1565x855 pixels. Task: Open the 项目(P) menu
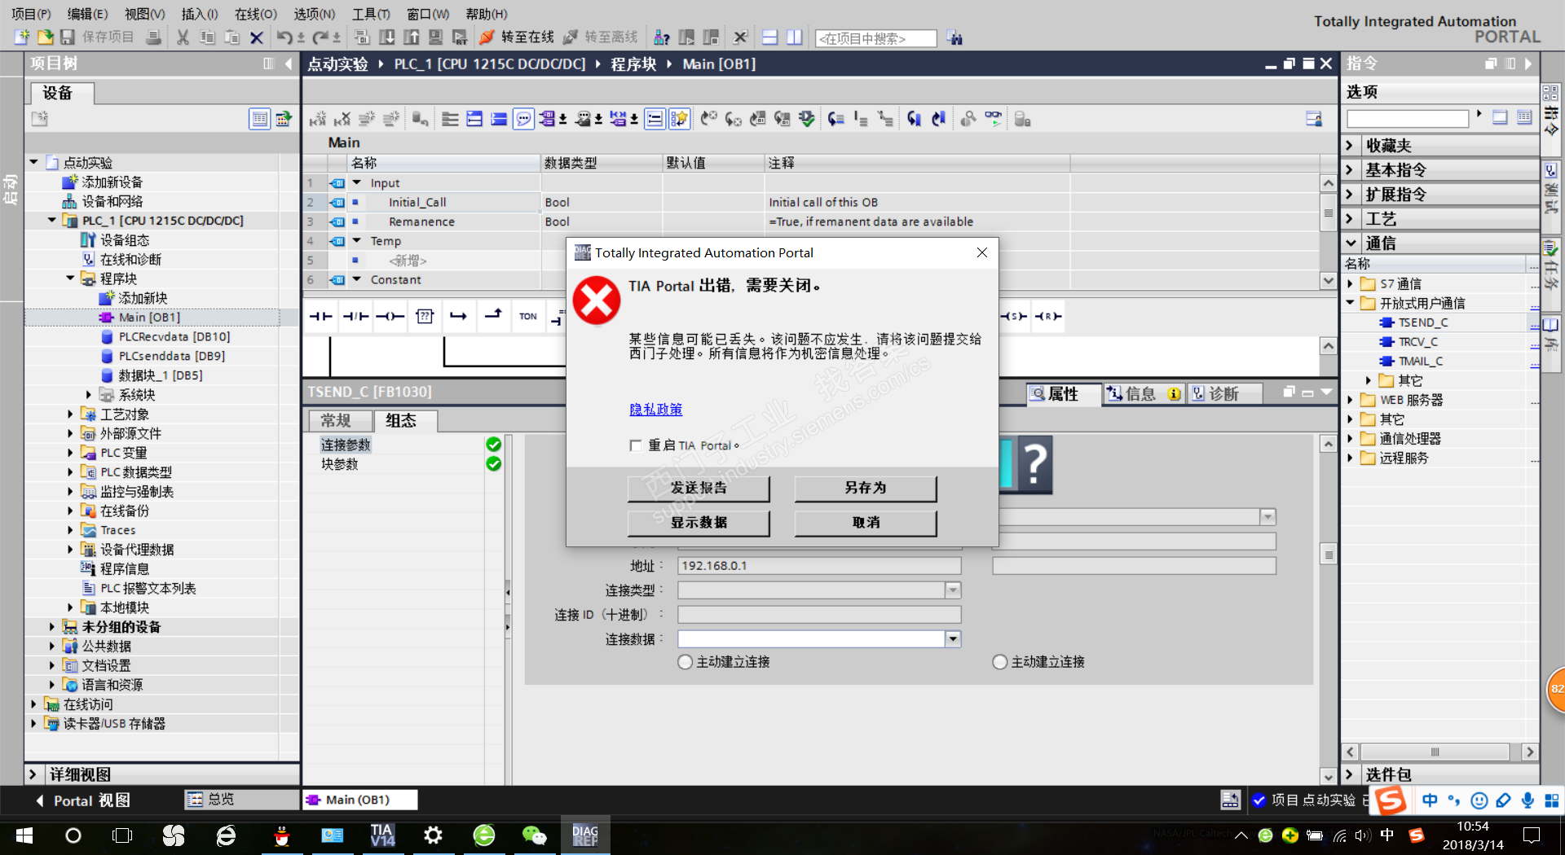tap(31, 14)
